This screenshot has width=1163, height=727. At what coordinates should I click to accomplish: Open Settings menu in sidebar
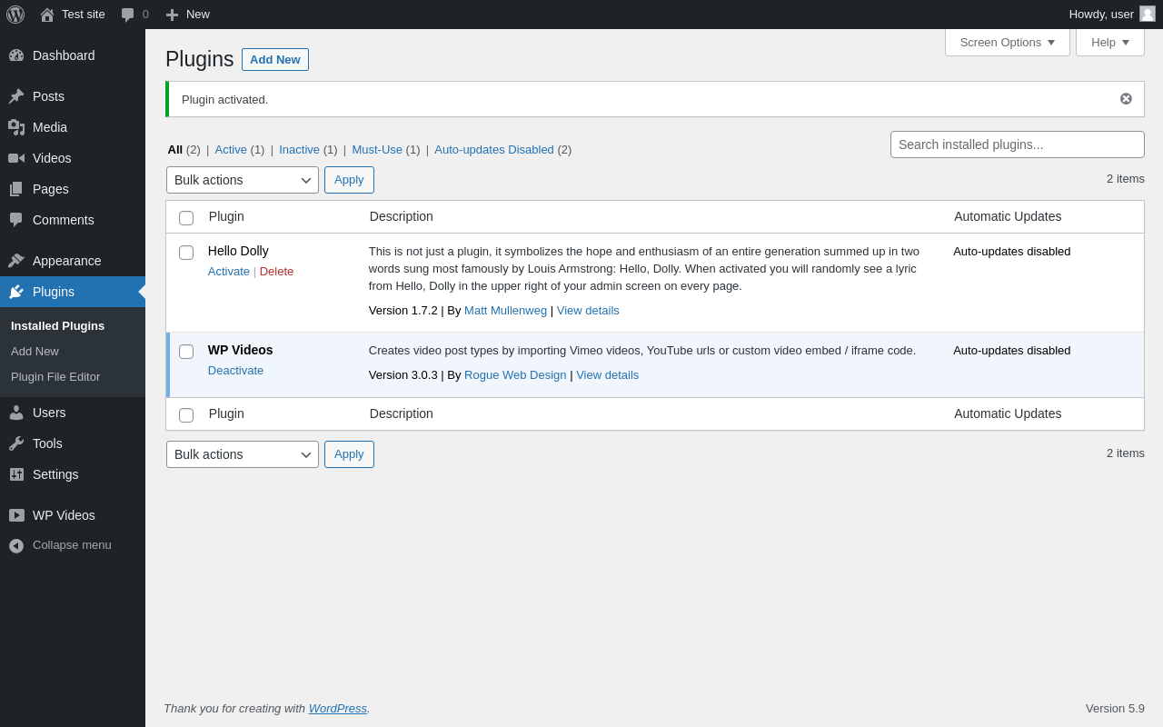pyautogui.click(x=73, y=474)
